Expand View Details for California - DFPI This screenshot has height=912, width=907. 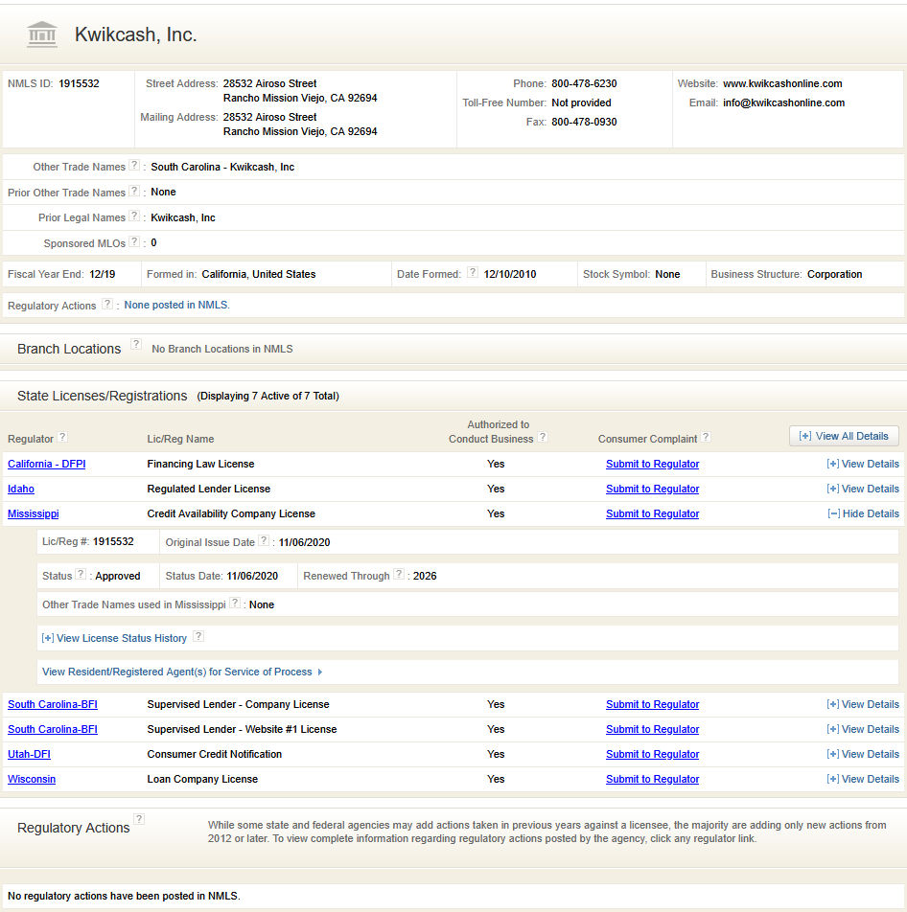(x=863, y=464)
